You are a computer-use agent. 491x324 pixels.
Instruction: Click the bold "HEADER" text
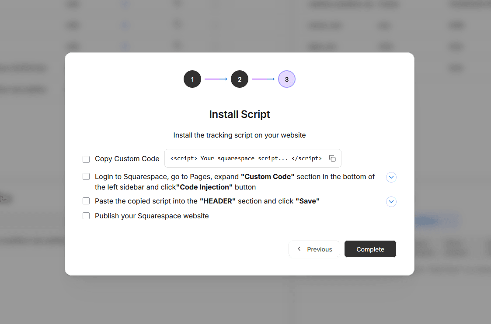[x=218, y=201]
